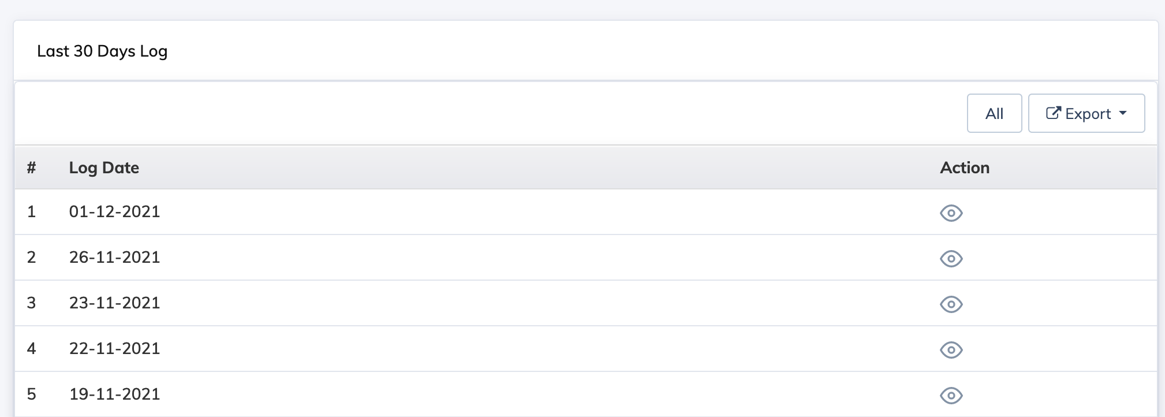The width and height of the screenshot is (1165, 417).
Task: Select the 01-12-2021 date cell
Action: pyautogui.click(x=114, y=211)
